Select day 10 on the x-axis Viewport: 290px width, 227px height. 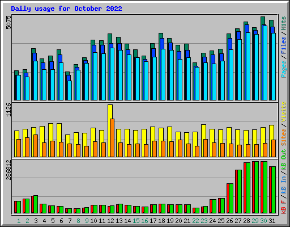click(93, 221)
